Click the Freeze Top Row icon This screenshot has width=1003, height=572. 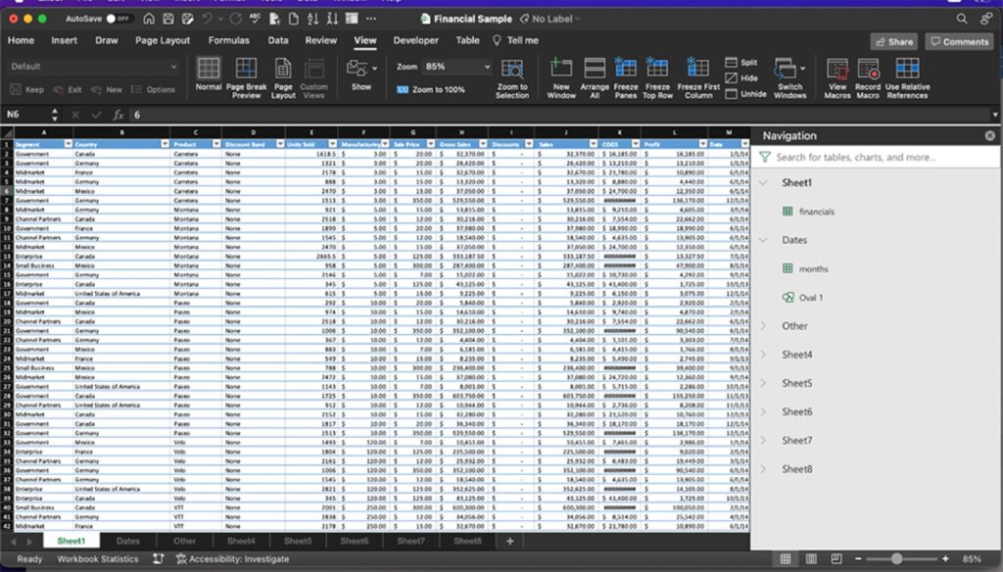(657, 69)
